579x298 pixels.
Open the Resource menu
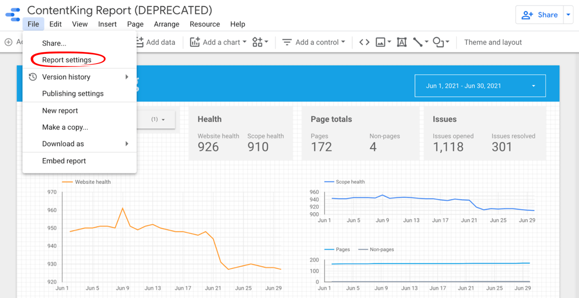[205, 24]
